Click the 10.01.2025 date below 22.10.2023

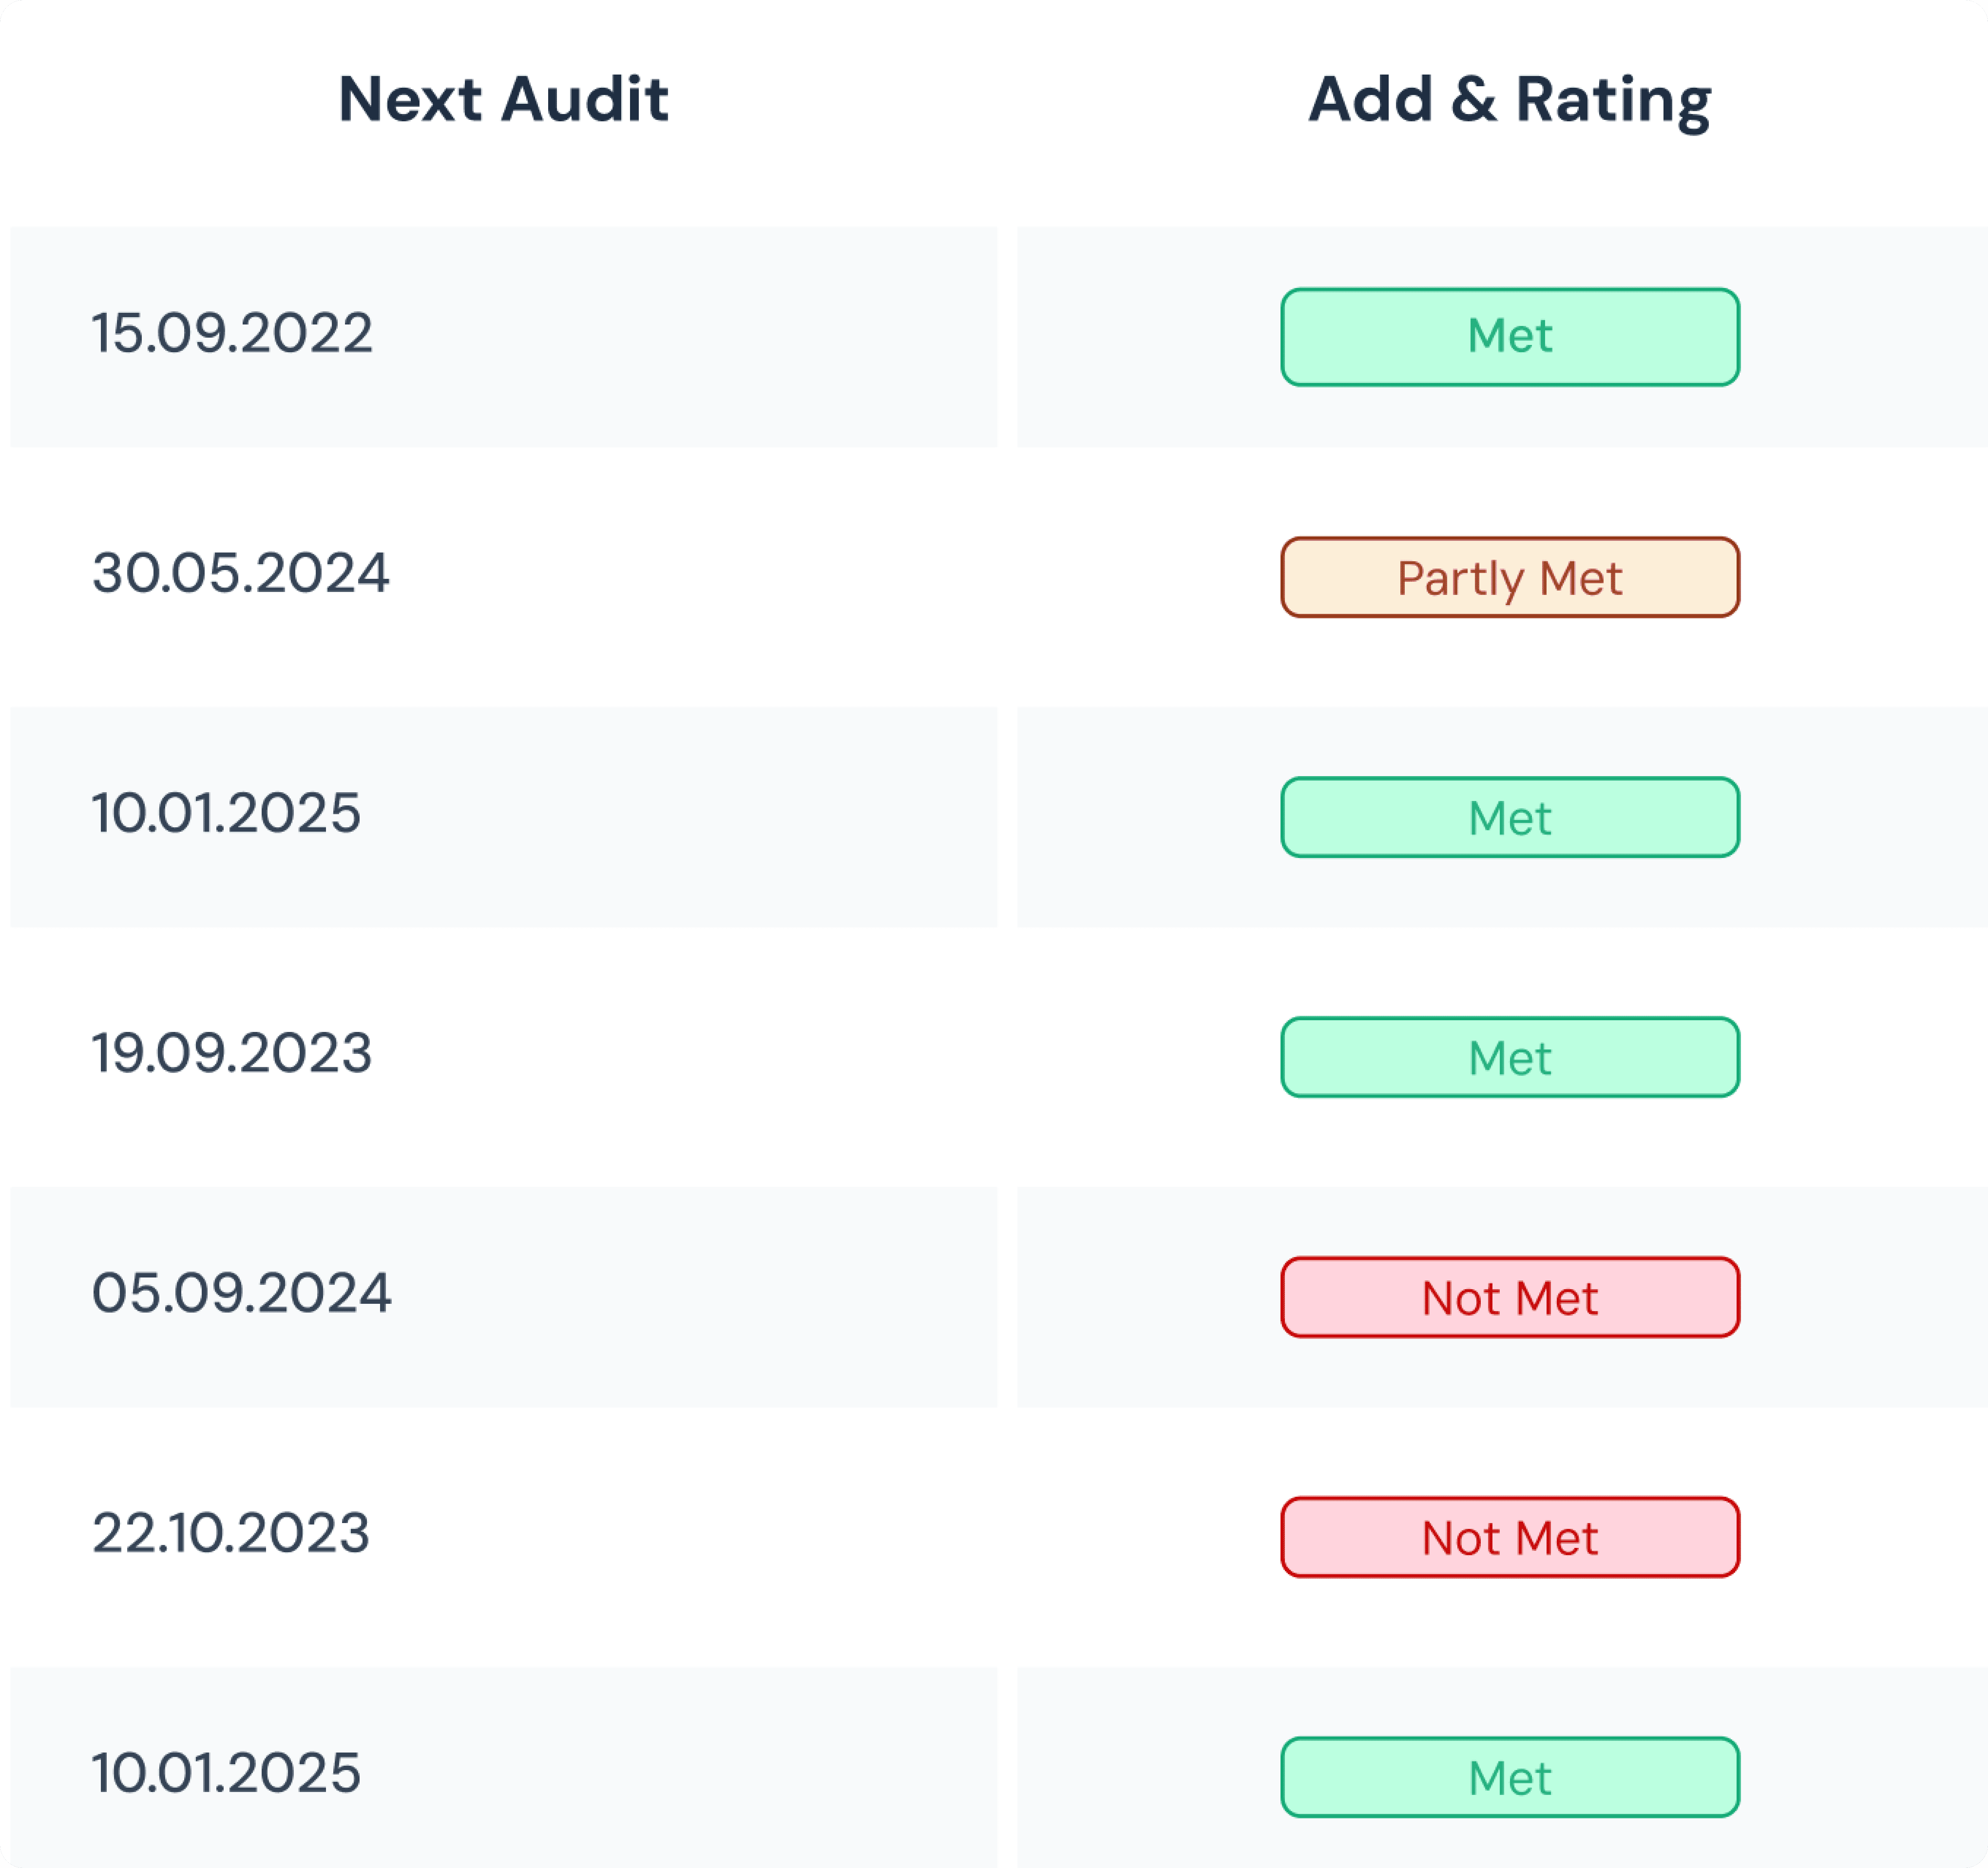pos(226,1773)
